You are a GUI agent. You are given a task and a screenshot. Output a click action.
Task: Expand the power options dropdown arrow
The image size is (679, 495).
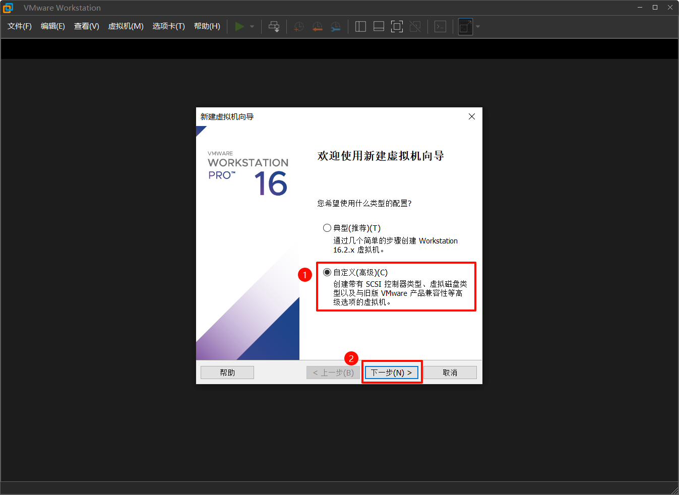tap(252, 26)
